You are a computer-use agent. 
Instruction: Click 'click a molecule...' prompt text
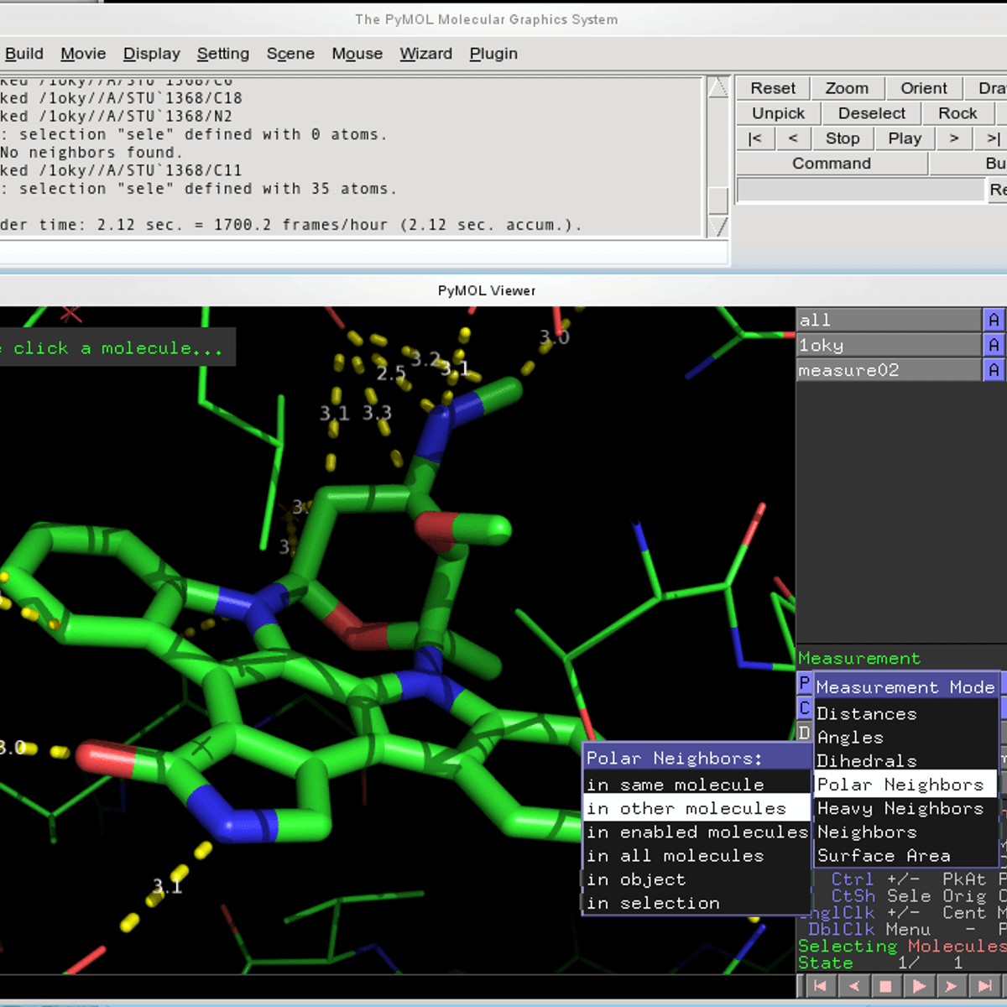[x=118, y=348]
